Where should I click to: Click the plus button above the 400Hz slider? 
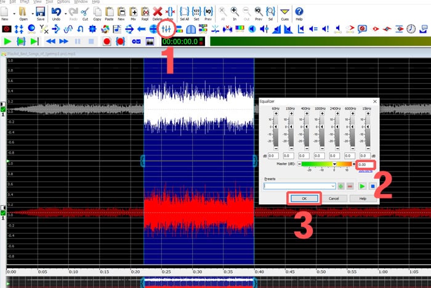tap(307, 113)
